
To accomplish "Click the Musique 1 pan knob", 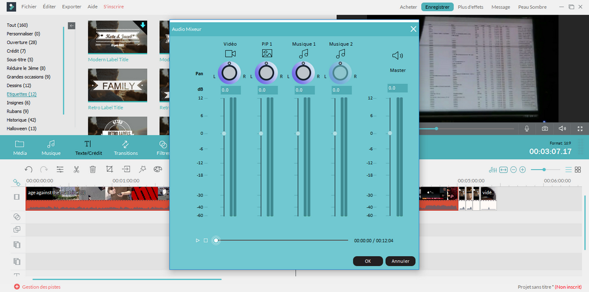I will click(x=303, y=73).
